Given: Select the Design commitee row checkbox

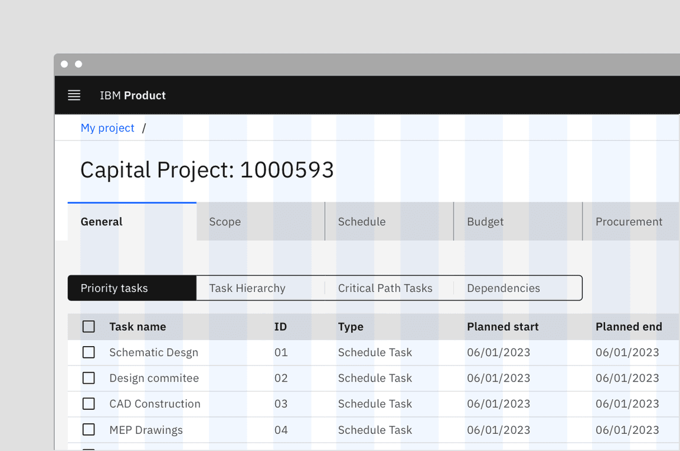Looking at the screenshot, I should tap(89, 378).
